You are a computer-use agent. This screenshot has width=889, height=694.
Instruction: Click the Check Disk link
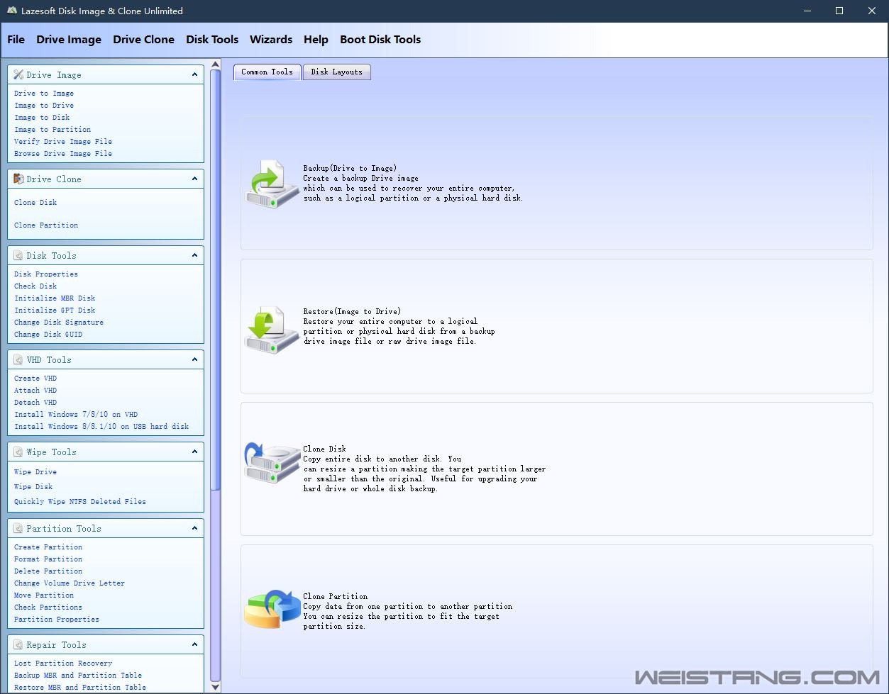click(35, 286)
